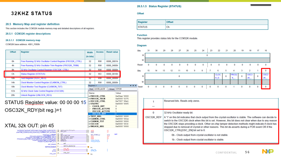Screen dimensions: 281x158
Task: Open 32 kHz Oscillator Control Register link
Action: (x=45, y=70)
